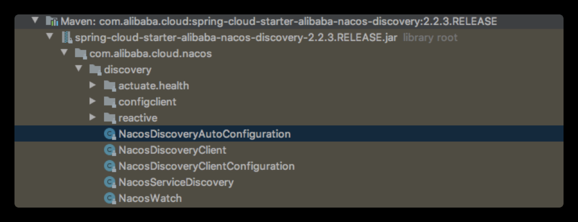Click the jar archive icon
The height and width of the screenshot is (222, 578).
[x=66, y=37]
